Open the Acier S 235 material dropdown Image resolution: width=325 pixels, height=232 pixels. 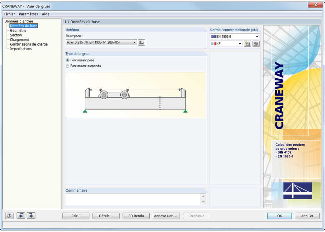pos(101,42)
